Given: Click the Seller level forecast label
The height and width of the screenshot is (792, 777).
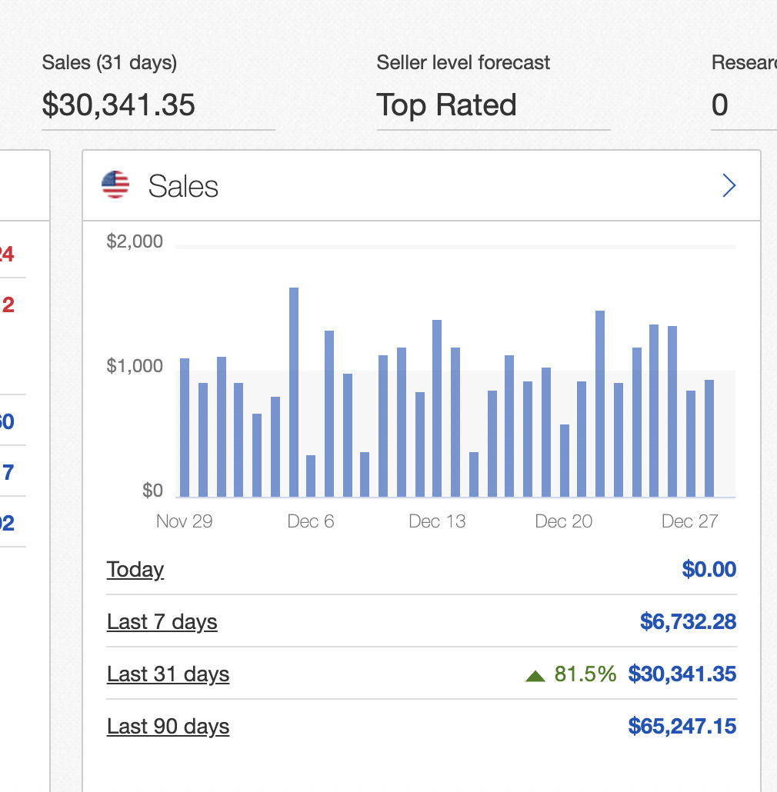Looking at the screenshot, I should point(463,62).
